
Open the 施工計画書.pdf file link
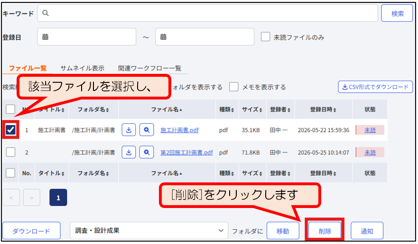tap(179, 130)
